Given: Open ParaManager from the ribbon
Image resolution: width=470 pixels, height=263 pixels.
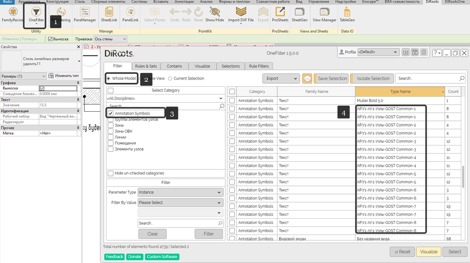Looking at the screenshot, I should (x=85, y=14).
